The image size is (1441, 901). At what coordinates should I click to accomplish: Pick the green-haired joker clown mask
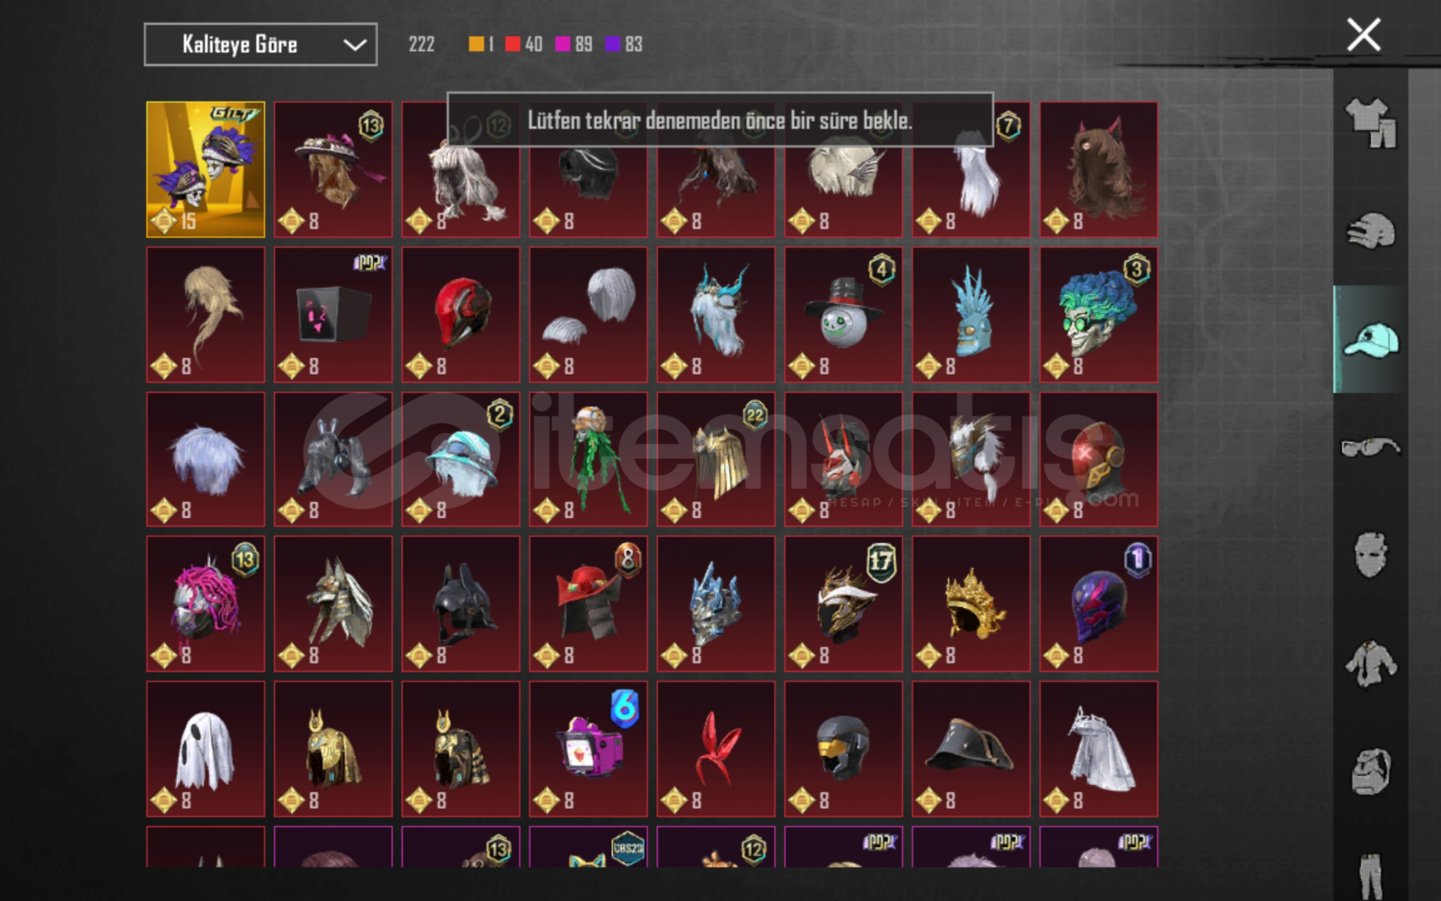1098,315
